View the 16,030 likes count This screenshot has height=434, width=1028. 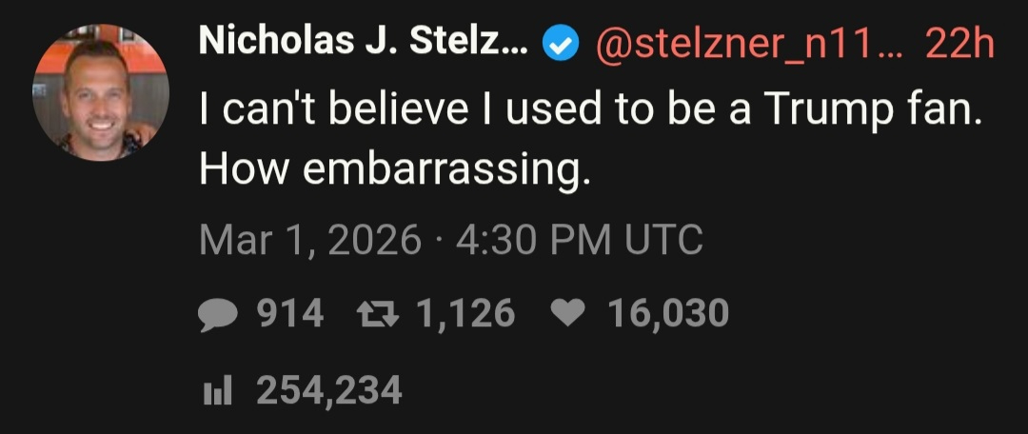(667, 313)
